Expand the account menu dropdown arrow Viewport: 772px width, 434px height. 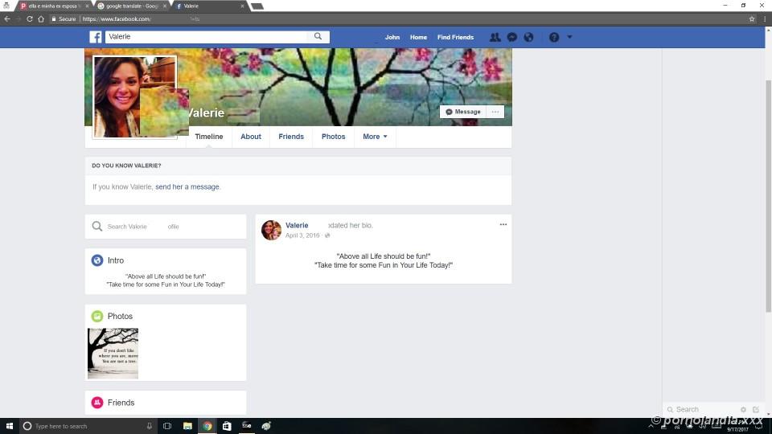(569, 37)
